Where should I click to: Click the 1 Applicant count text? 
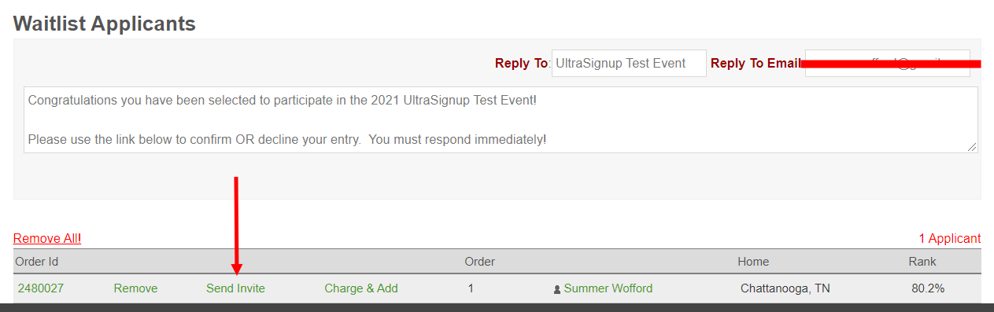[950, 238]
